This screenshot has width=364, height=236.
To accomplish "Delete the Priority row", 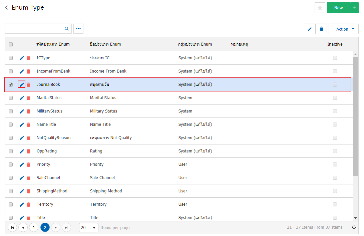I will [29, 164].
